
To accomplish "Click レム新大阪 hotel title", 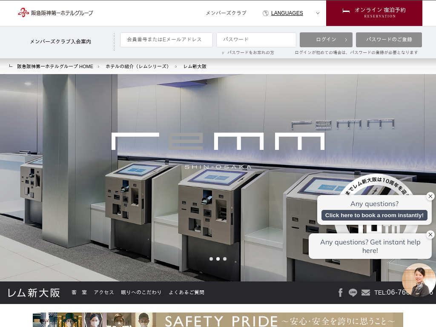I will coord(34,293).
